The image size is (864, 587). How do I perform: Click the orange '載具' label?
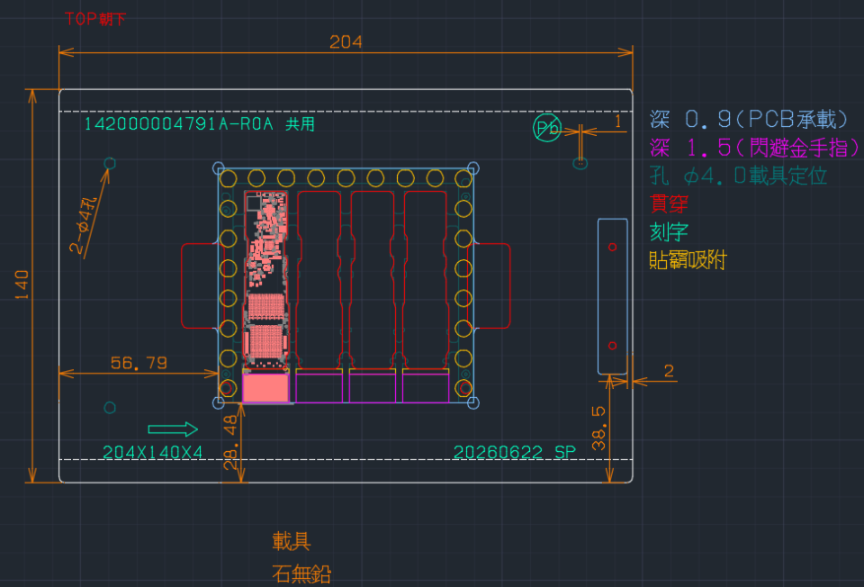click(x=292, y=541)
